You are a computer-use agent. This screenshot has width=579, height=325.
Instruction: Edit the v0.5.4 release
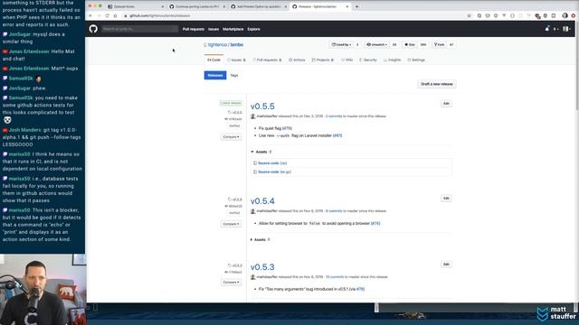point(446,199)
